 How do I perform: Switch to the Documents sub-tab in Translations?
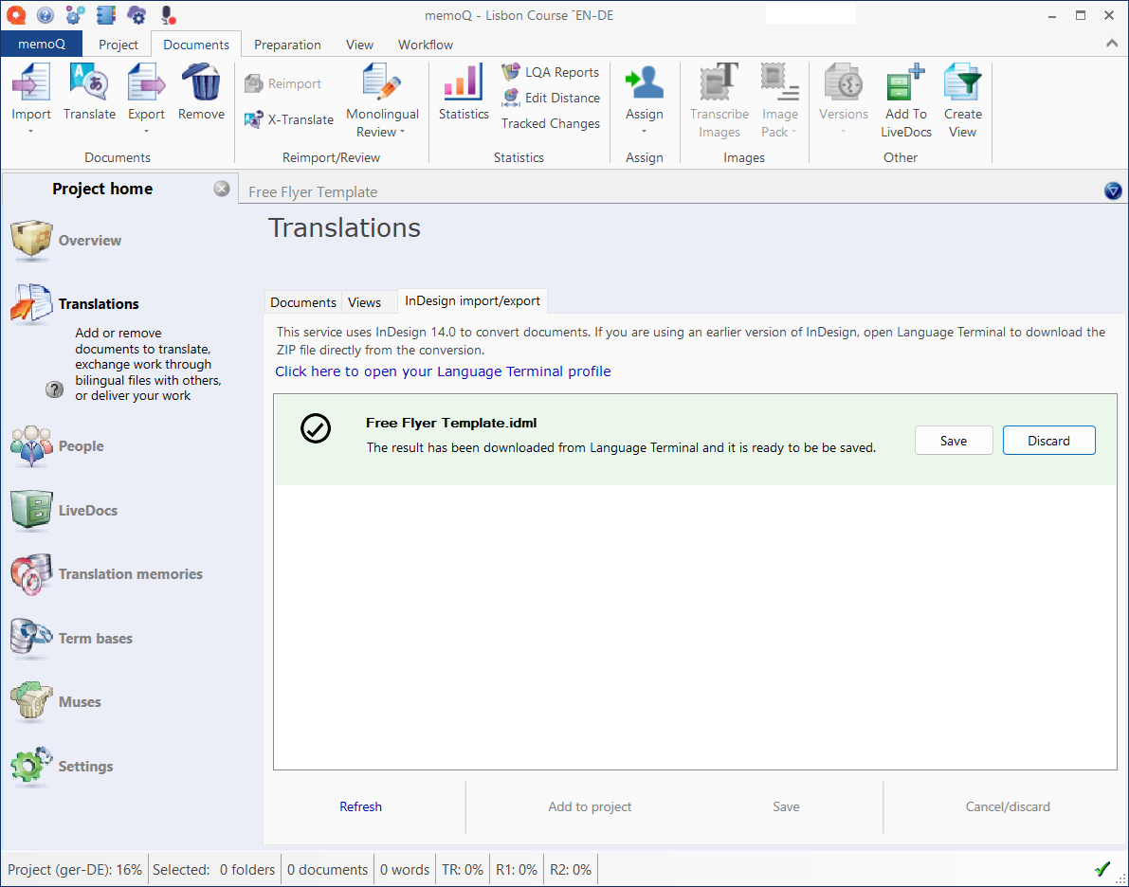(303, 302)
